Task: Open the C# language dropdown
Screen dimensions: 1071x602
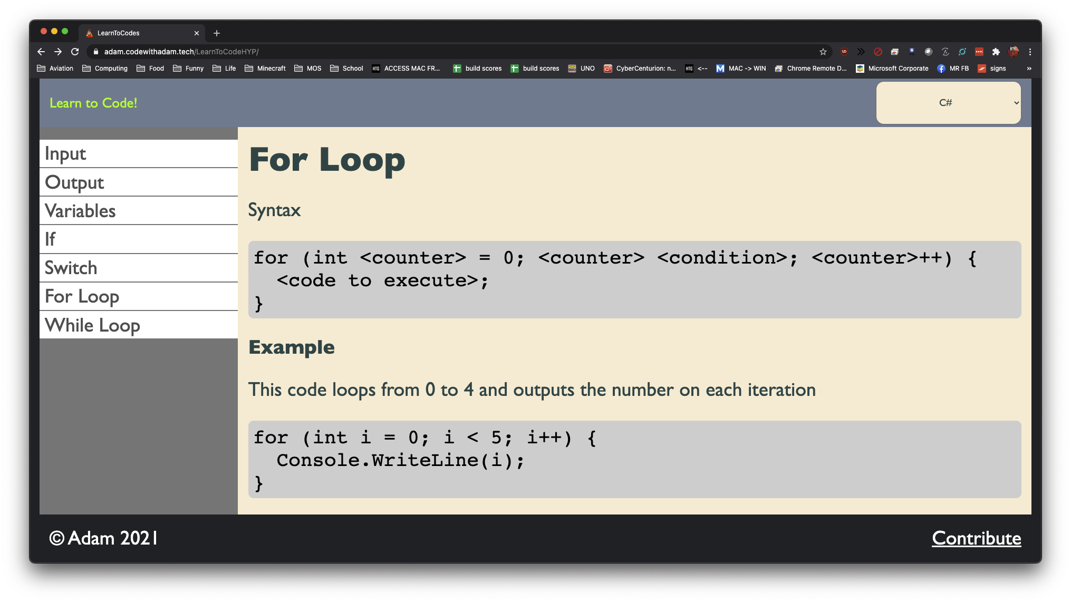Action: [x=948, y=103]
